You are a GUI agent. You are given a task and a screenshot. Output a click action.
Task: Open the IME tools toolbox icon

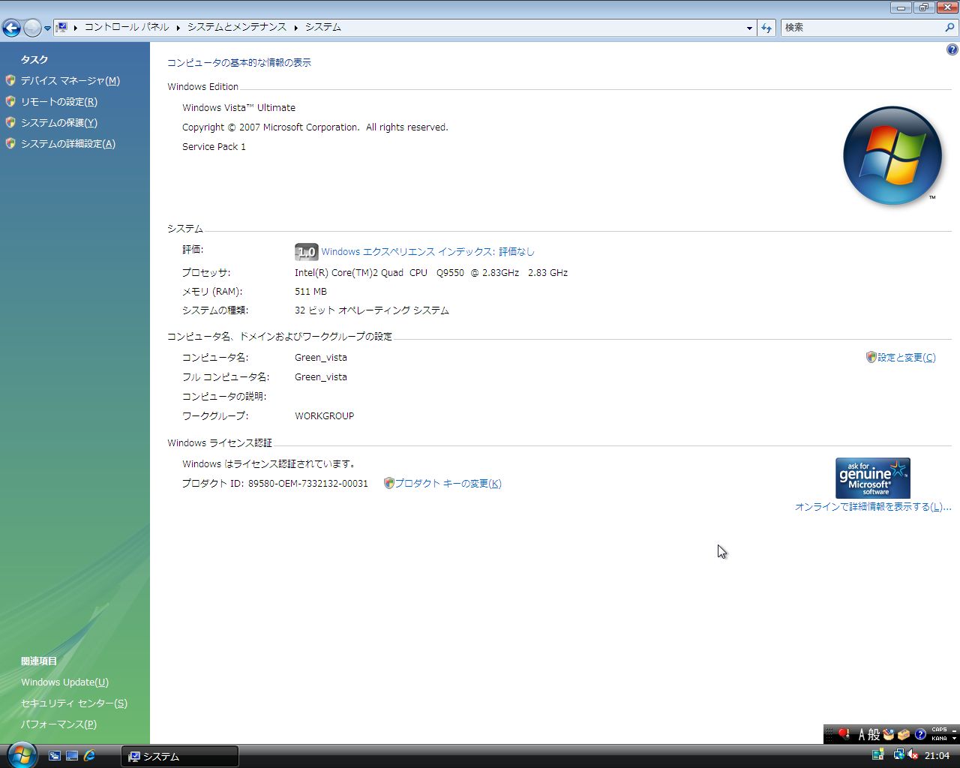click(904, 734)
